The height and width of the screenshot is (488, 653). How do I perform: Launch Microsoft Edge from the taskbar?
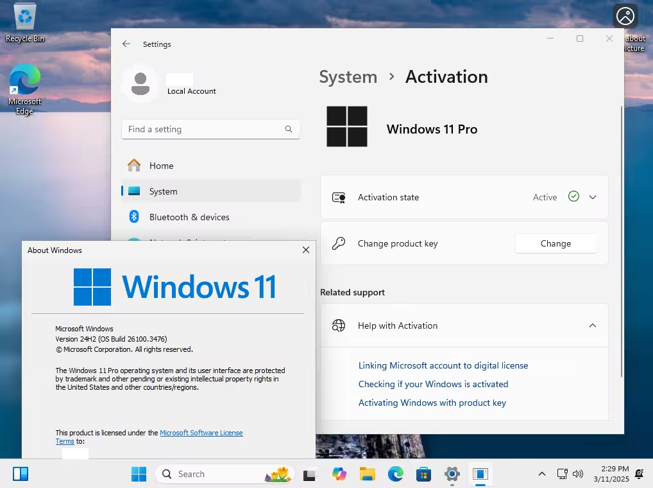[x=395, y=474]
